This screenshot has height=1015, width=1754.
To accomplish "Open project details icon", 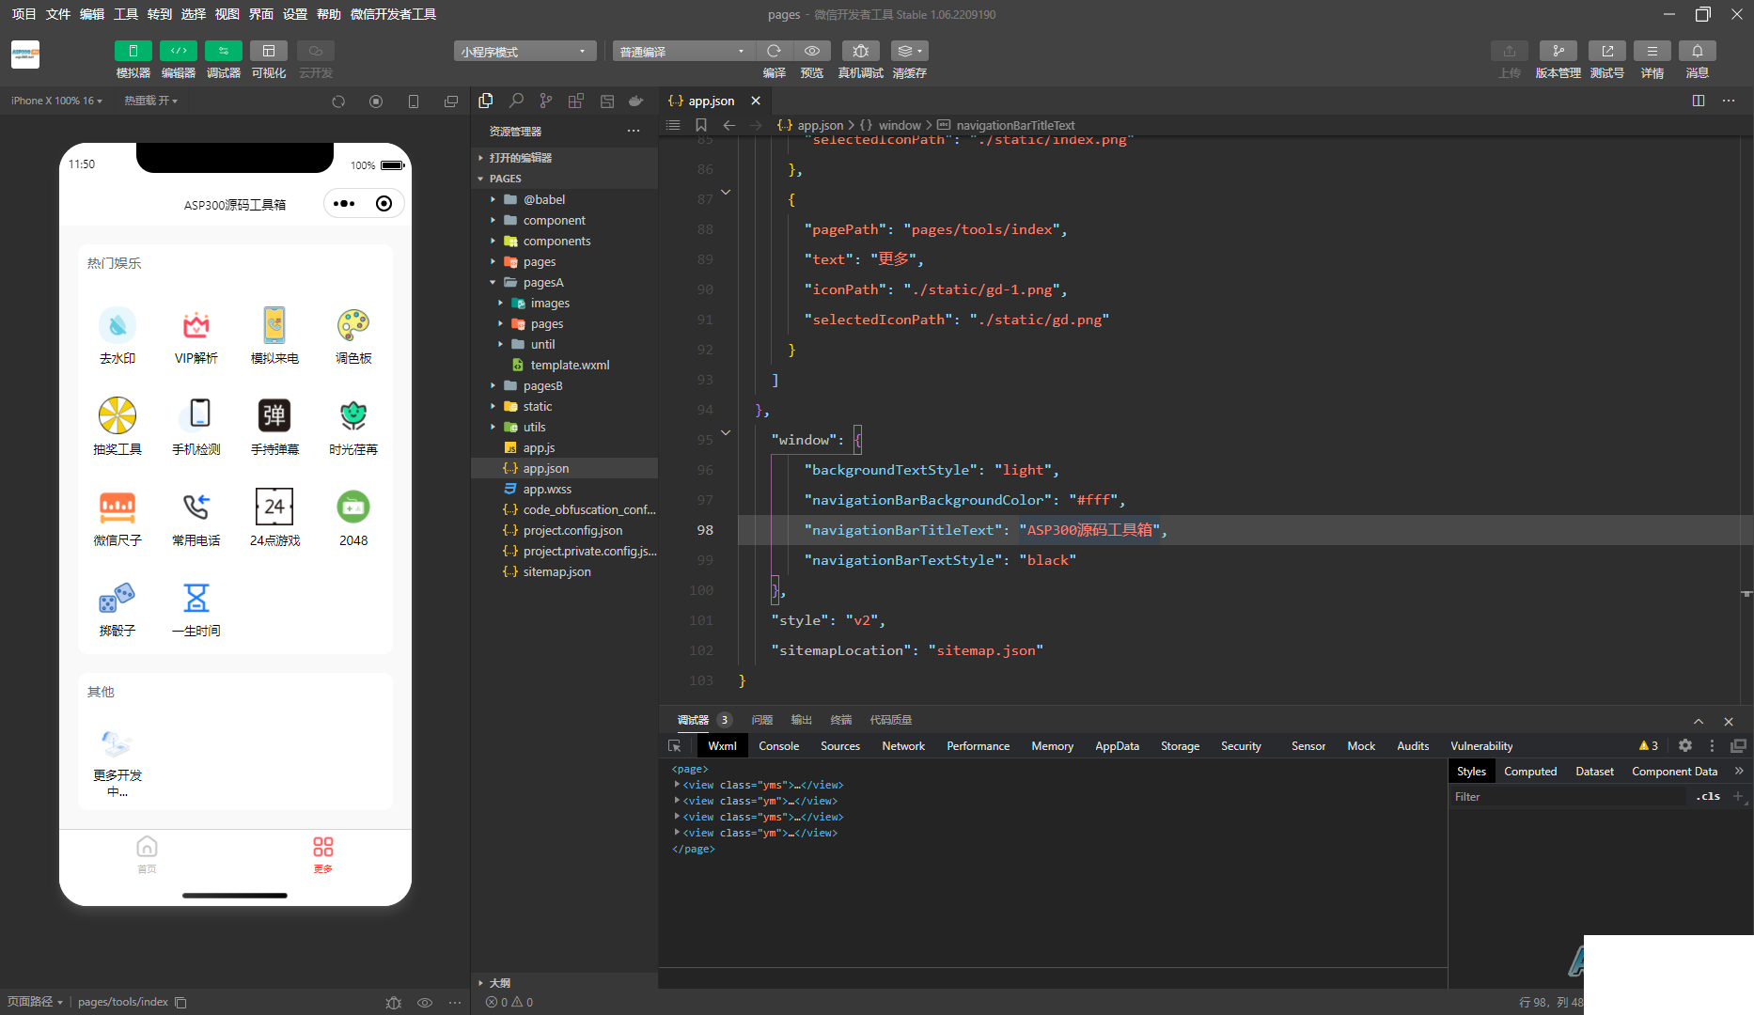I will pos(1652,51).
